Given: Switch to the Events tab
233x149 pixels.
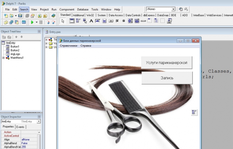Looking at the screenshot, I should tap(20, 127).
